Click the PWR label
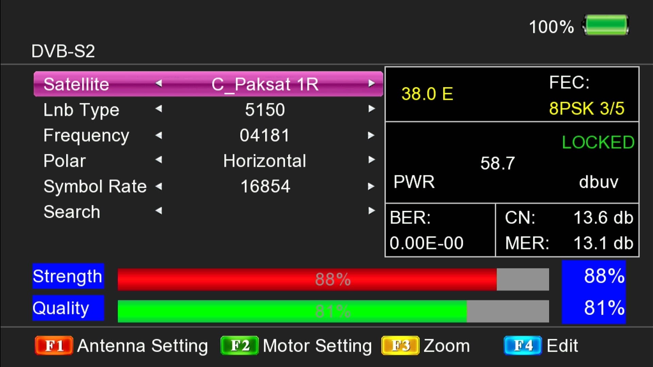The image size is (653, 367). (x=414, y=182)
